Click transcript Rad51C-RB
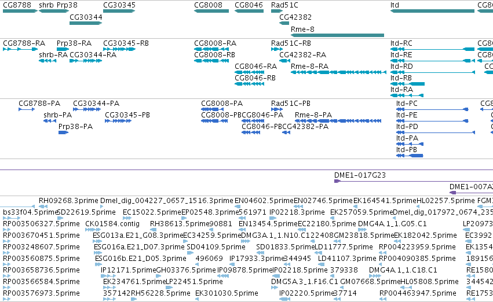493x302 pixels. point(277,49)
